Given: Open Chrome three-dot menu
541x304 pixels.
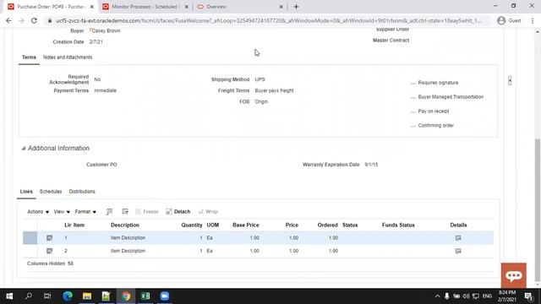Looking at the screenshot, I should 533,20.
